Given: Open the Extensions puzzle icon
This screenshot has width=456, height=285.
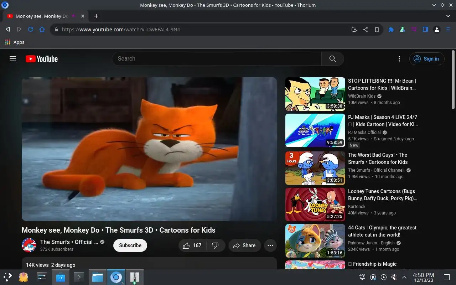Looking at the screenshot, I should click(x=391, y=30).
